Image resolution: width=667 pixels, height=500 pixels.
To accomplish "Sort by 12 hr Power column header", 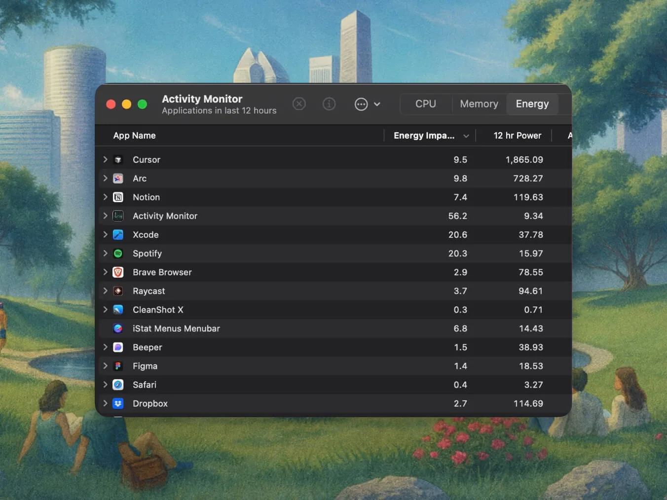I will 518,136.
